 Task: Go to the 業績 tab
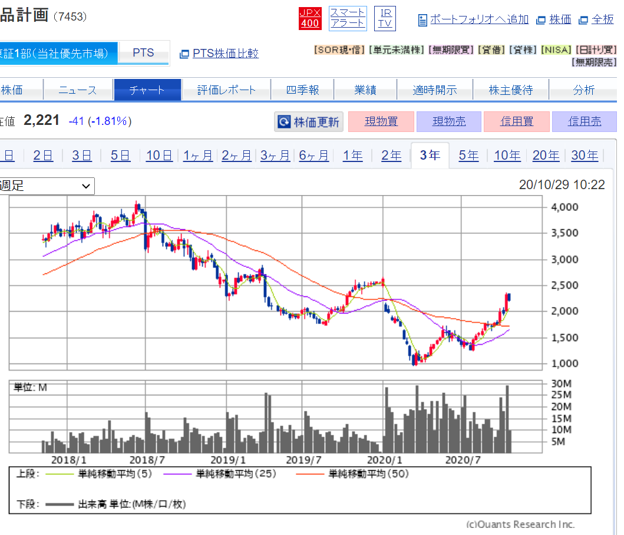pos(365,90)
